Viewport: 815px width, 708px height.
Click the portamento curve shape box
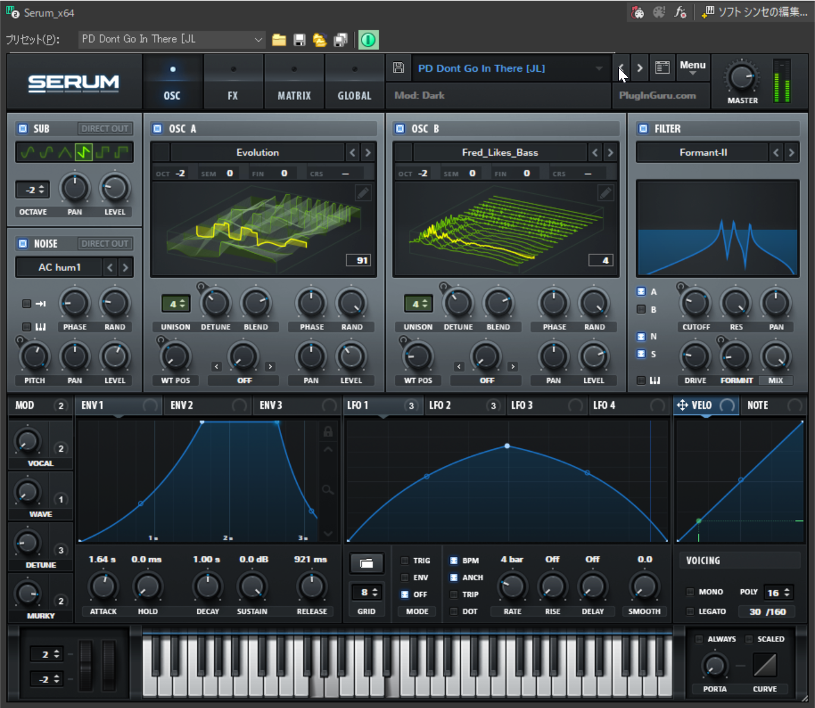coord(765,665)
